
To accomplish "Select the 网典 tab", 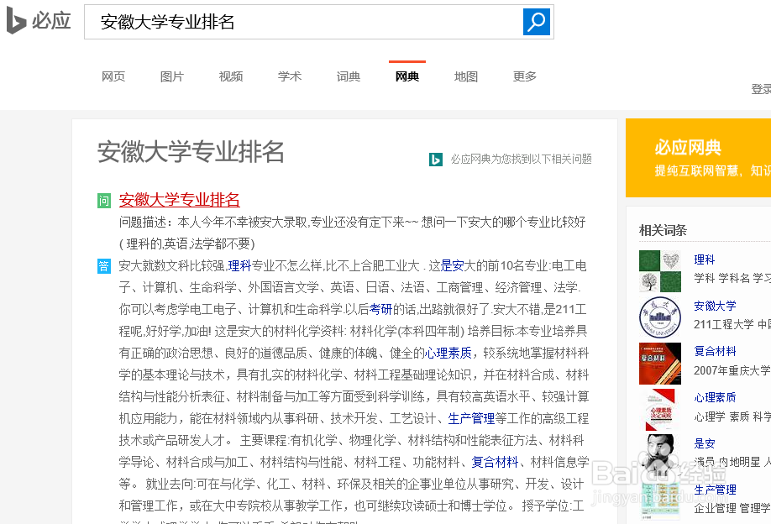I will click(x=407, y=76).
